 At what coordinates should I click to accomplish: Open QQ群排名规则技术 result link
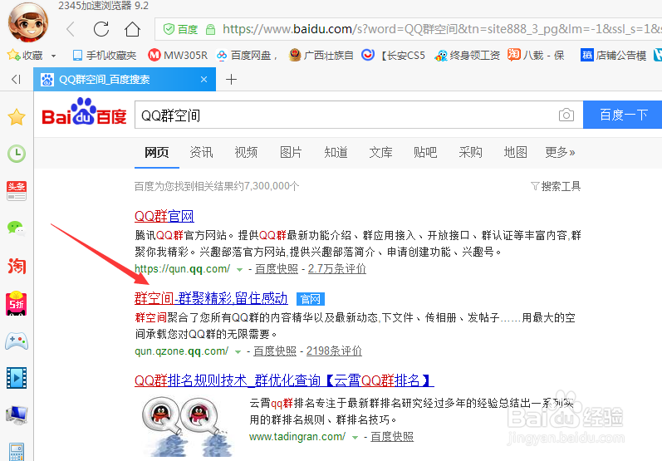[x=284, y=380]
